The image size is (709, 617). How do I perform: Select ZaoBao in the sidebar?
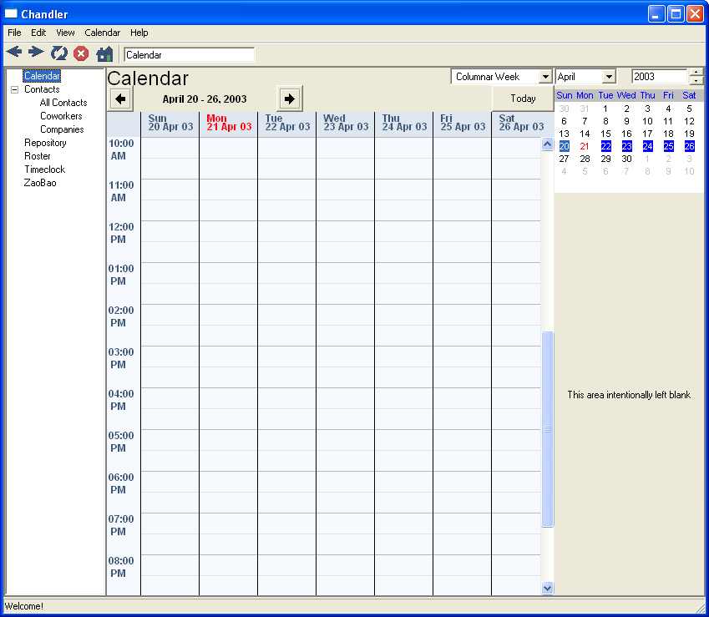[x=40, y=183]
